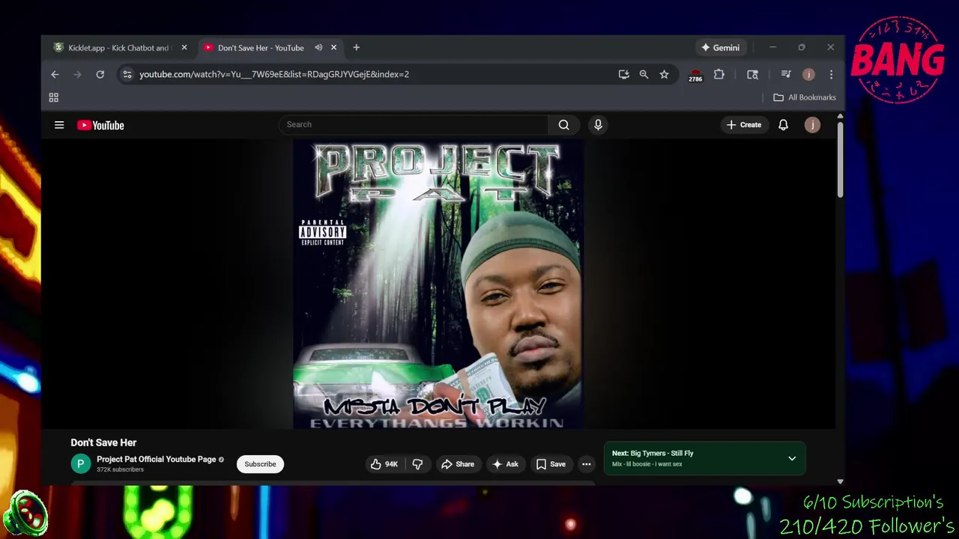
Task: Open the extension showing 2786 badge
Action: [x=695, y=75]
